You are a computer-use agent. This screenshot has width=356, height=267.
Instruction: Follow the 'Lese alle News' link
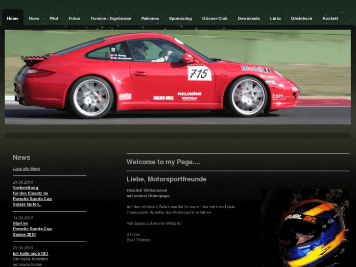(x=26, y=169)
